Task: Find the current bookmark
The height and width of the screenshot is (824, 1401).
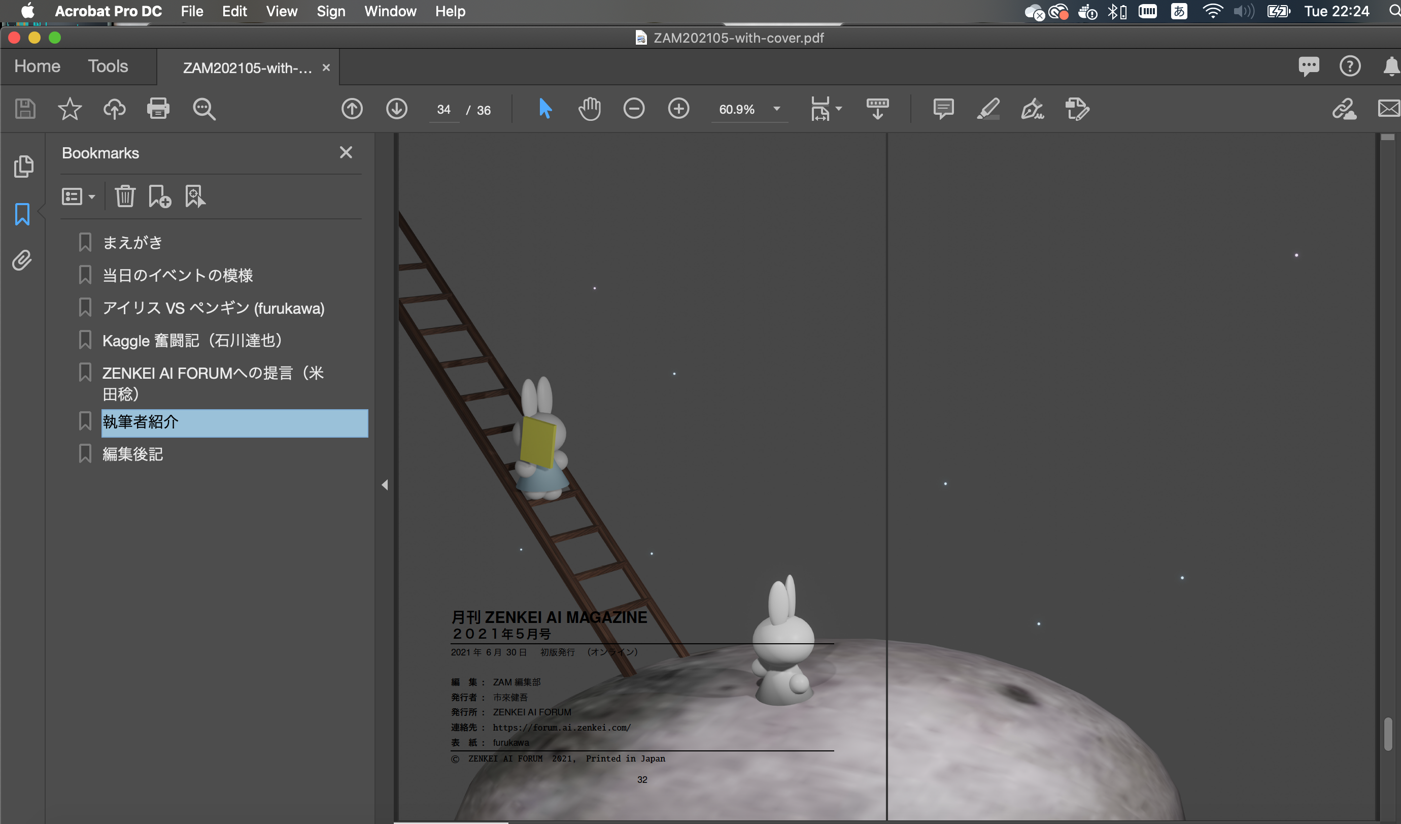Action: pos(194,196)
